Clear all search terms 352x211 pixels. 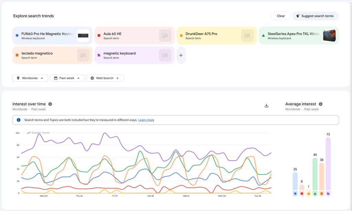point(281,16)
